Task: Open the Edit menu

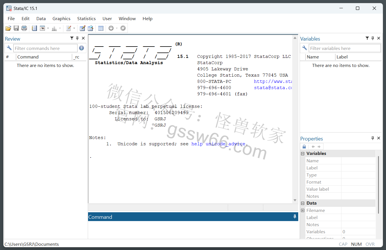Action: click(x=26, y=18)
